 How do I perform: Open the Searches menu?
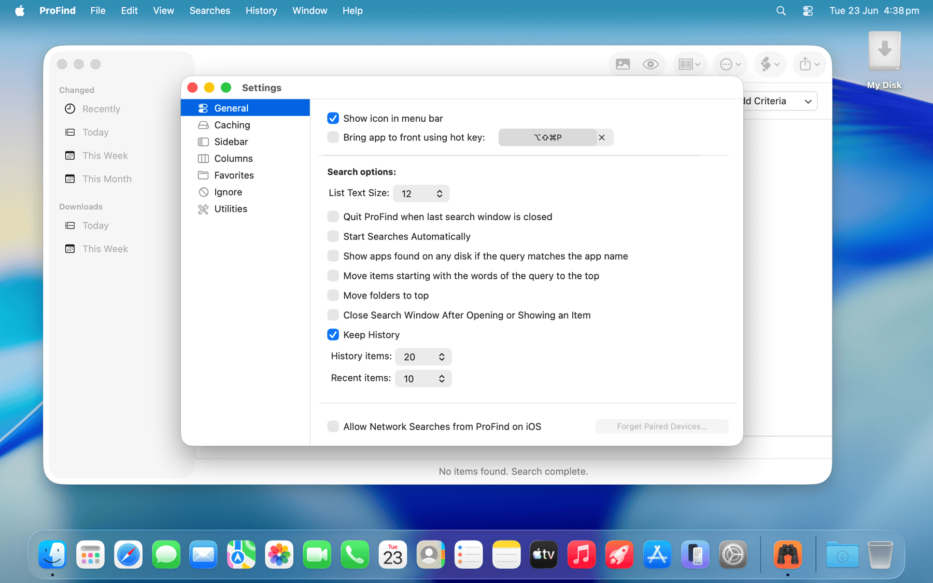pyautogui.click(x=210, y=10)
